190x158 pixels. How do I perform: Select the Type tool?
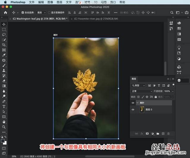4,107
